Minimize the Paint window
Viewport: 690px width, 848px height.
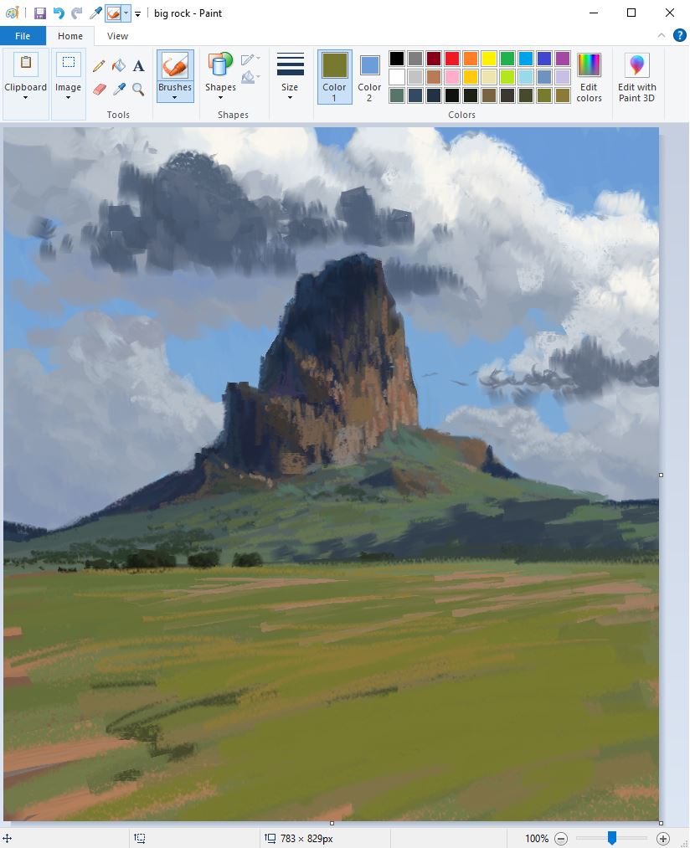tap(594, 13)
